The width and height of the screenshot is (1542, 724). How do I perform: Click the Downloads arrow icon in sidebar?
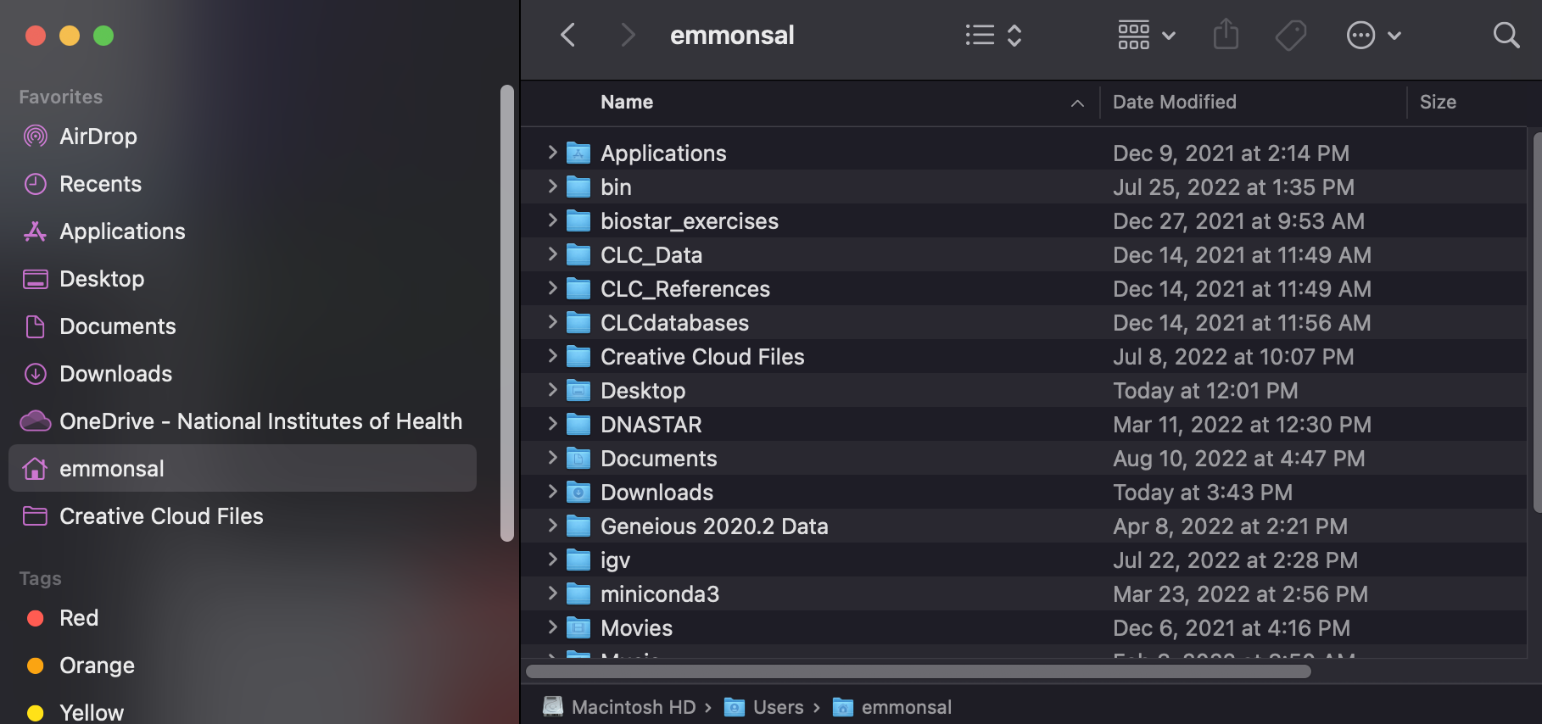[35, 374]
